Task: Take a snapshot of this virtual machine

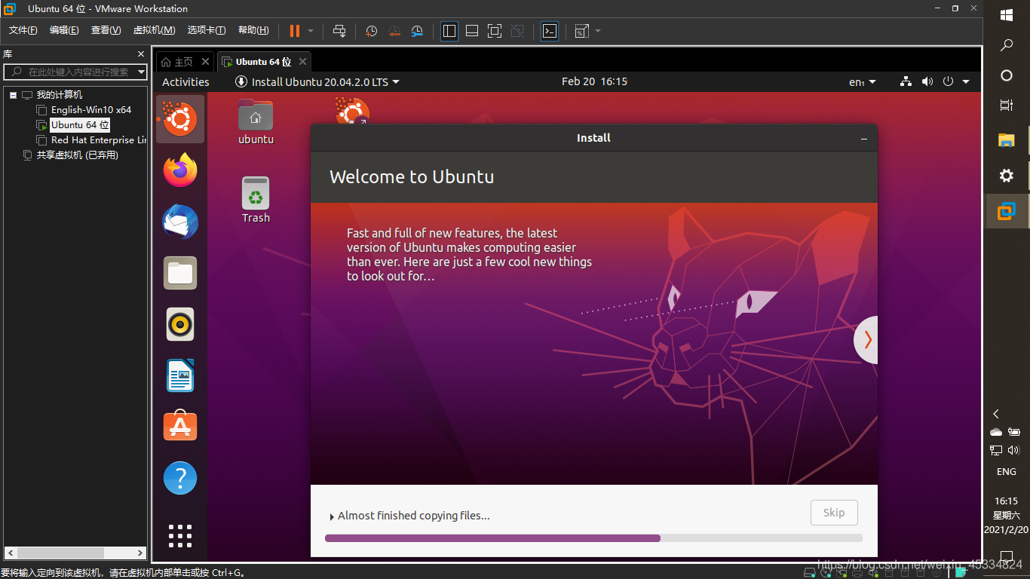Action: click(371, 31)
